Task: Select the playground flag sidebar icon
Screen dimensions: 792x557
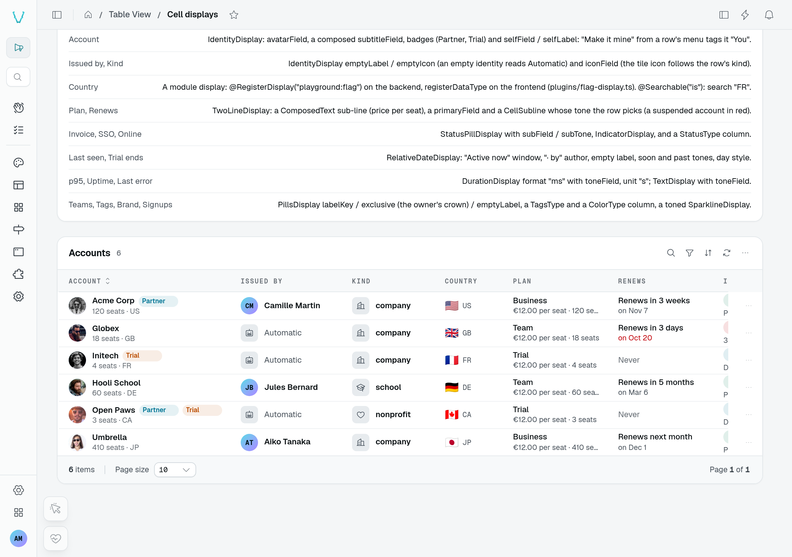Action: point(18,48)
